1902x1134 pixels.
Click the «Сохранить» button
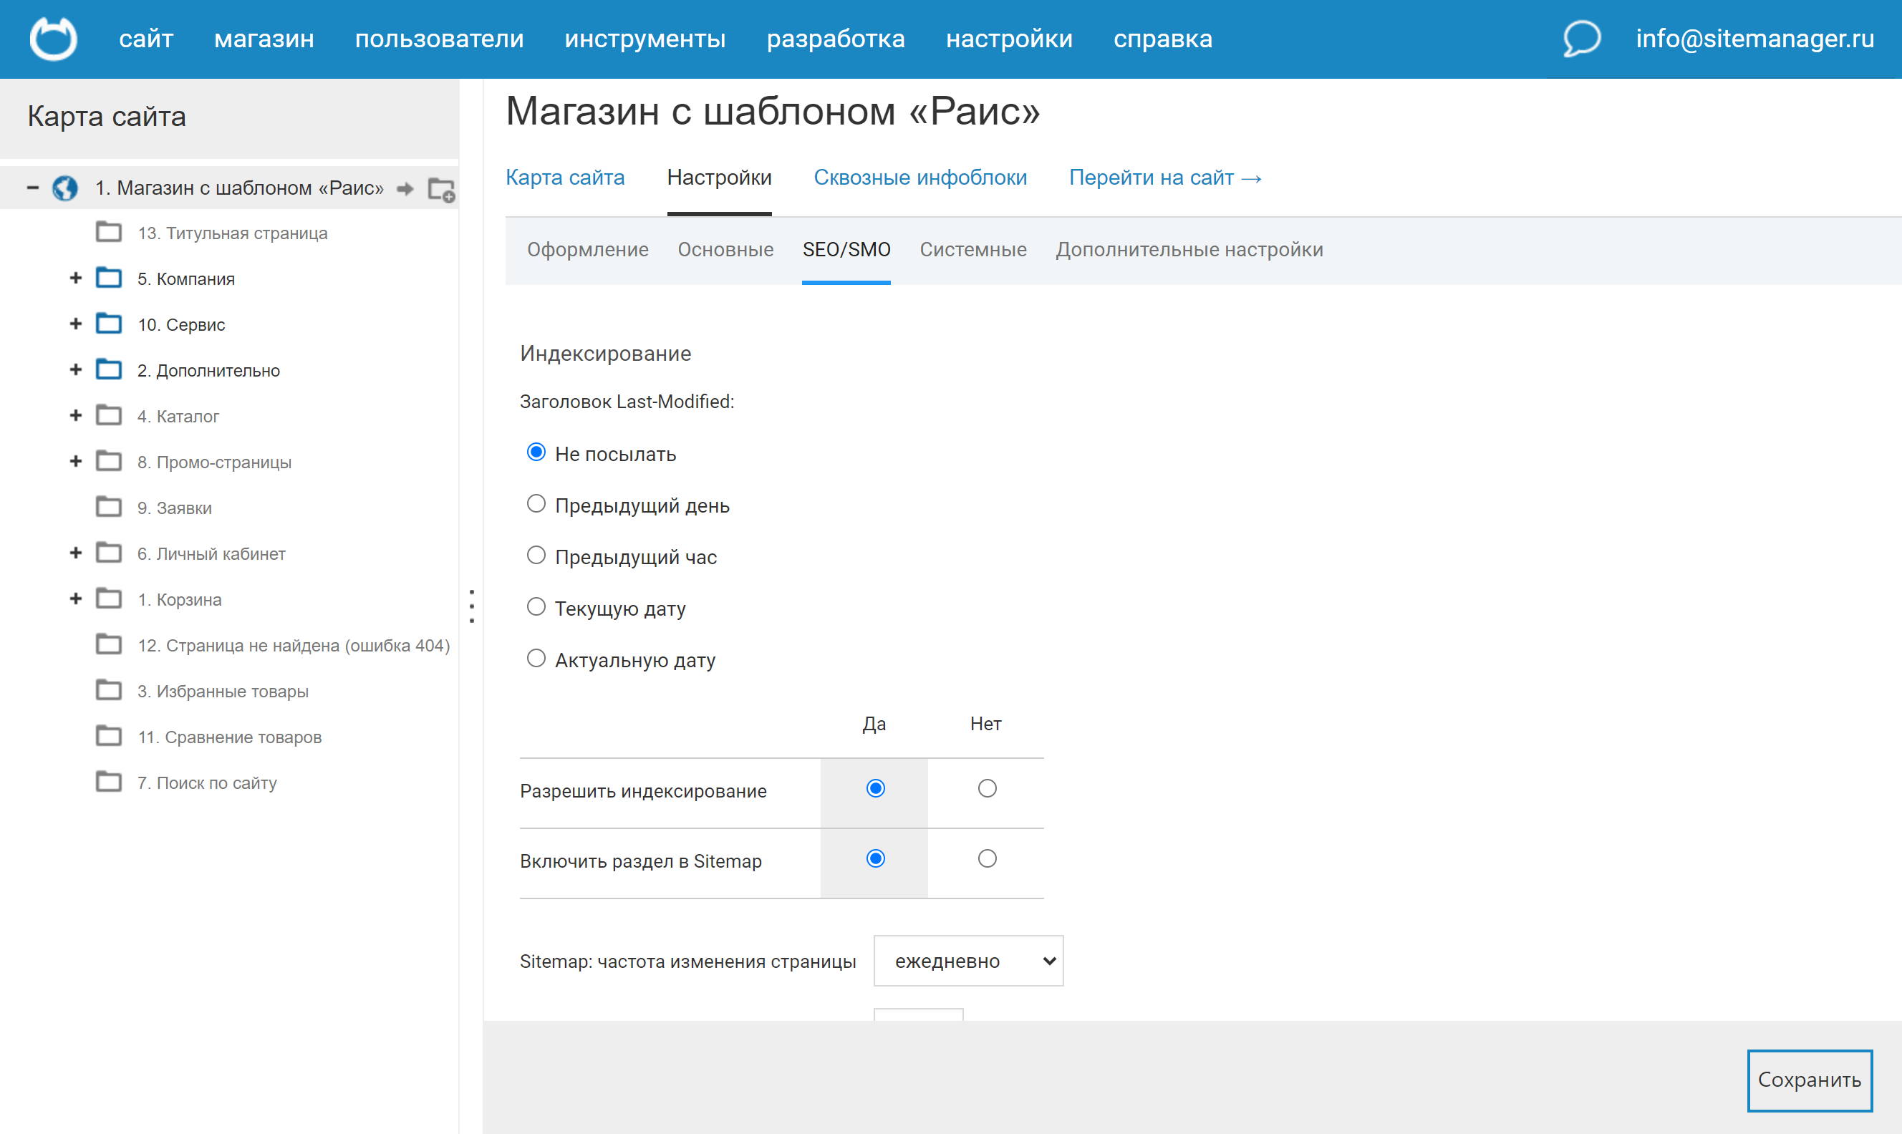tap(1810, 1080)
